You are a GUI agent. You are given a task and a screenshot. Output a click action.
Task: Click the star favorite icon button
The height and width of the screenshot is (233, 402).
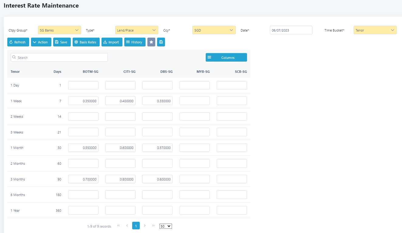(151, 42)
